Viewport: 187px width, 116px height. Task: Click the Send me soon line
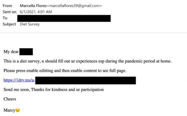click(54, 90)
